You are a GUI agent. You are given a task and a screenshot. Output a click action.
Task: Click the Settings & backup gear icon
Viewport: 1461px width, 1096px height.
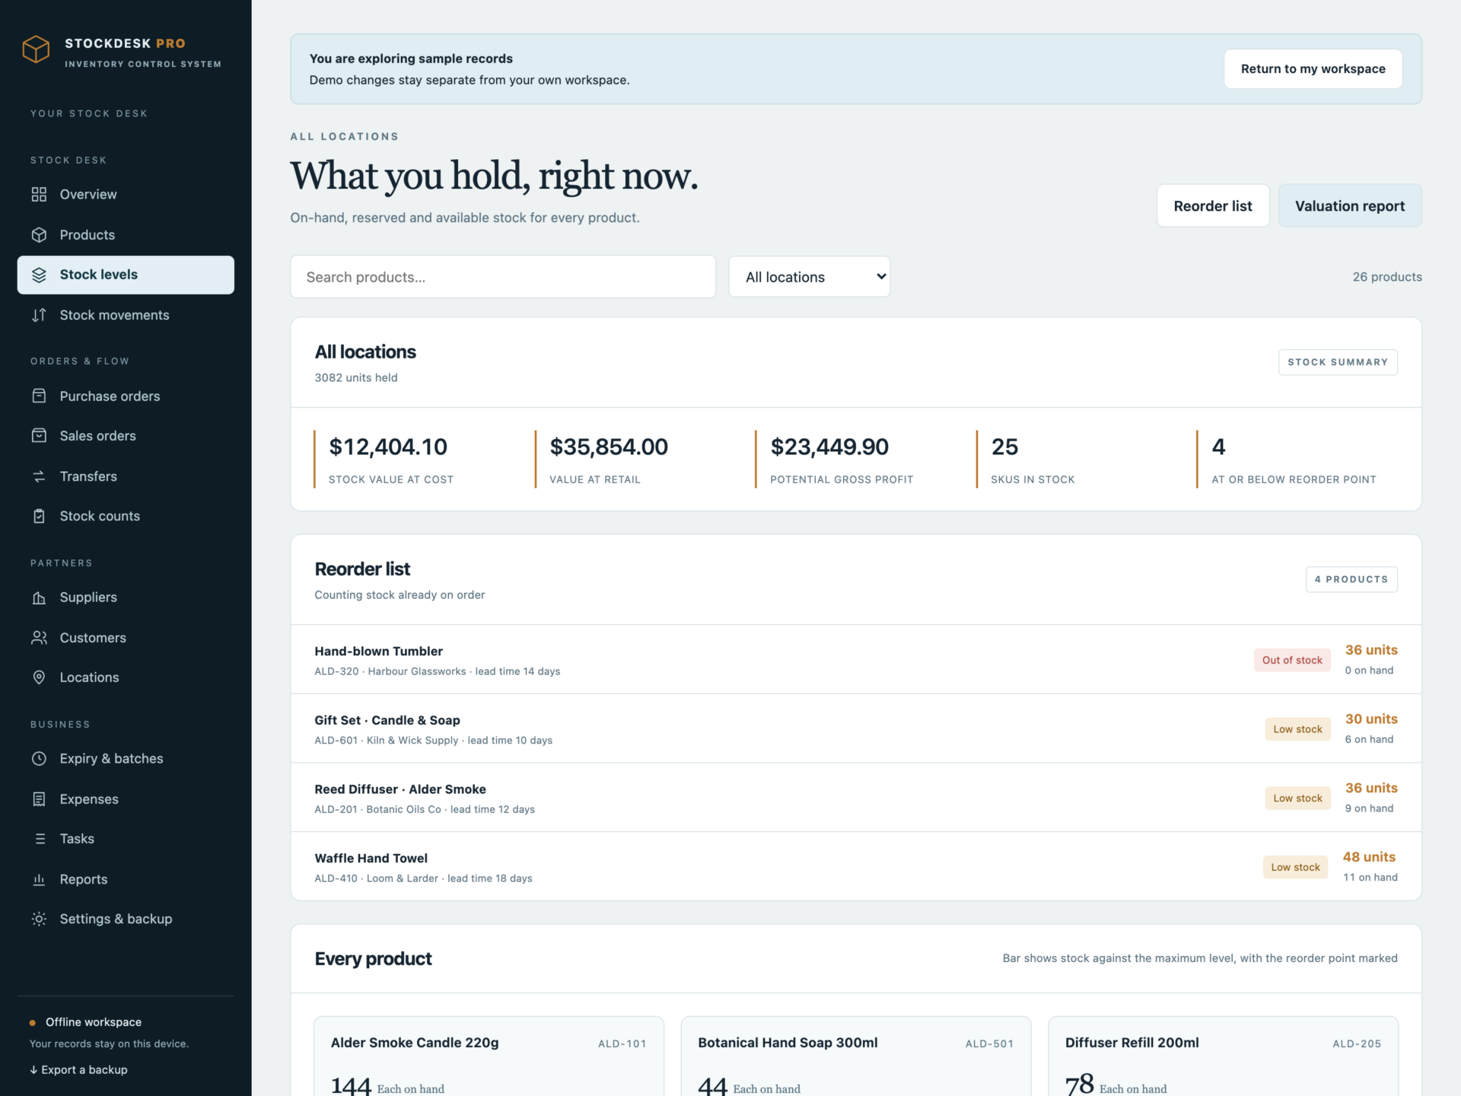[x=39, y=919]
